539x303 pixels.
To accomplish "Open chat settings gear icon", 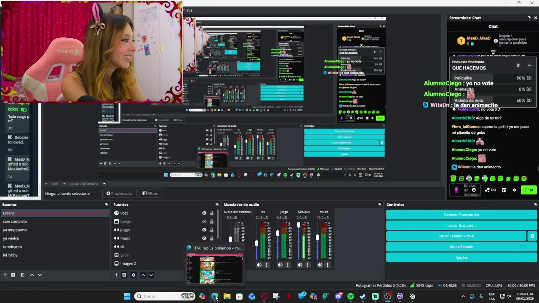I will tap(514, 190).
